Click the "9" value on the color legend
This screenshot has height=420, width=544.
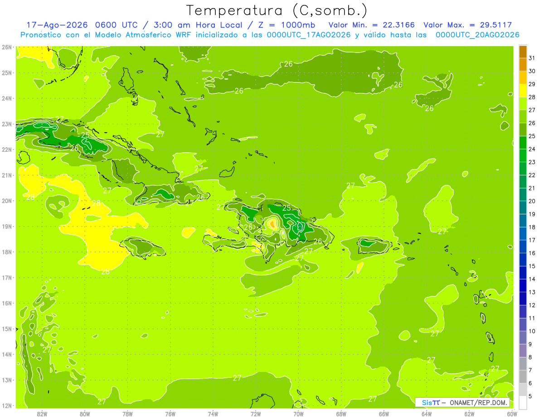point(531,344)
